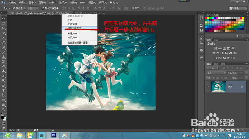Select the Blur tool
Image resolution: width=249 pixels, height=139 pixels.
click(x=3, y=76)
